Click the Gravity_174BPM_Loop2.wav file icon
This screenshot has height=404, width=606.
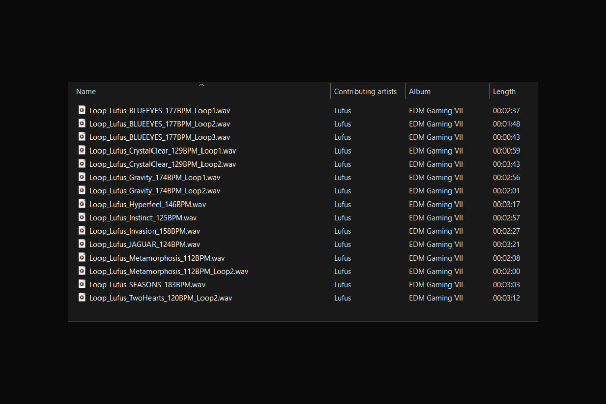pyautogui.click(x=82, y=190)
